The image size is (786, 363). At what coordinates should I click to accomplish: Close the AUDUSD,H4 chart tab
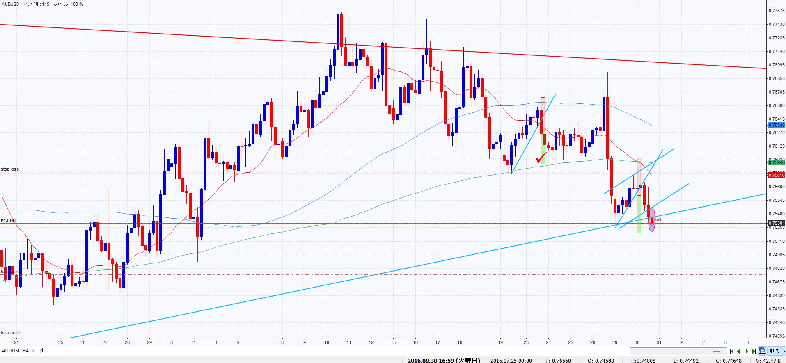pyautogui.click(x=34, y=351)
